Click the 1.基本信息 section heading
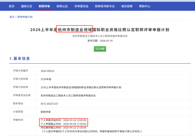 click(20, 59)
